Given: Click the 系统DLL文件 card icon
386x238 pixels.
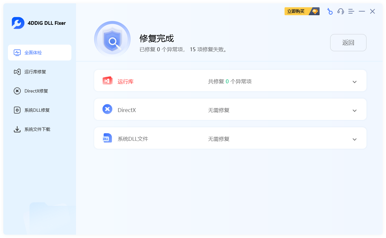Looking at the screenshot, I should tap(107, 138).
